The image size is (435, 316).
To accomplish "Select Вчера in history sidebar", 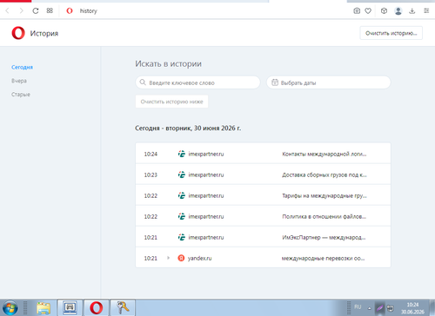I will pos(19,81).
